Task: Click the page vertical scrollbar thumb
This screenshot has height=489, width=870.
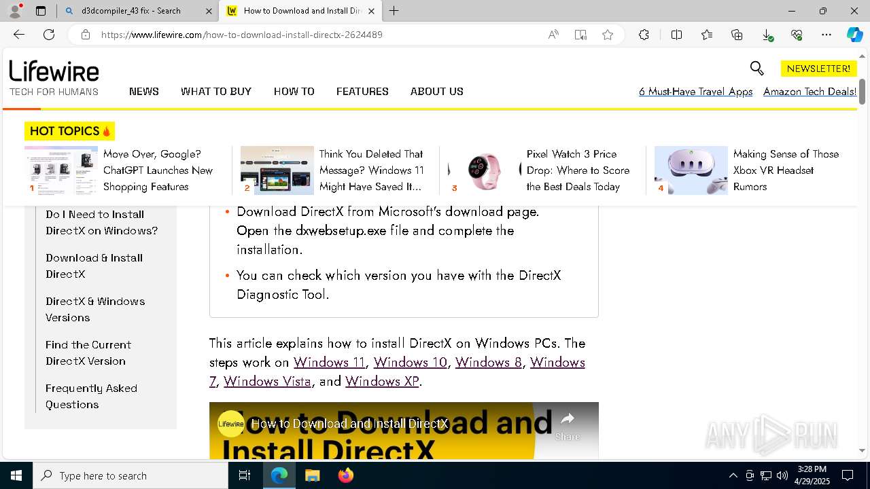Action: [862, 91]
